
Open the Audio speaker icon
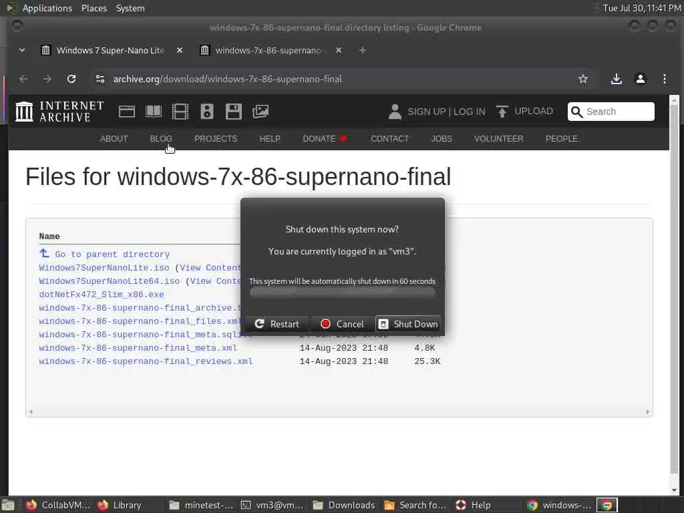(207, 112)
